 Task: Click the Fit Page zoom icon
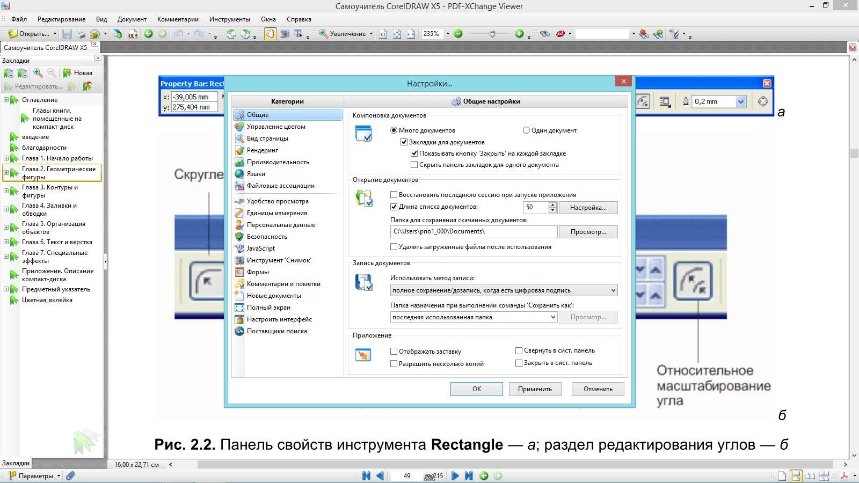pyautogui.click(x=397, y=34)
